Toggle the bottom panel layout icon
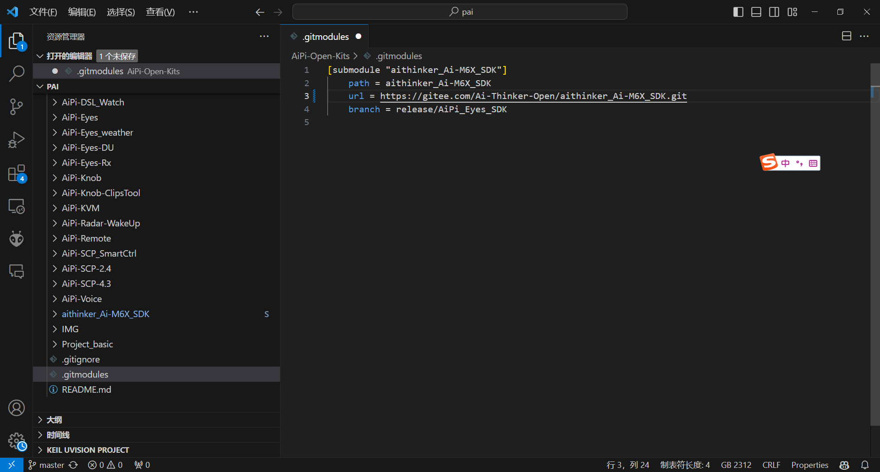 756,12
